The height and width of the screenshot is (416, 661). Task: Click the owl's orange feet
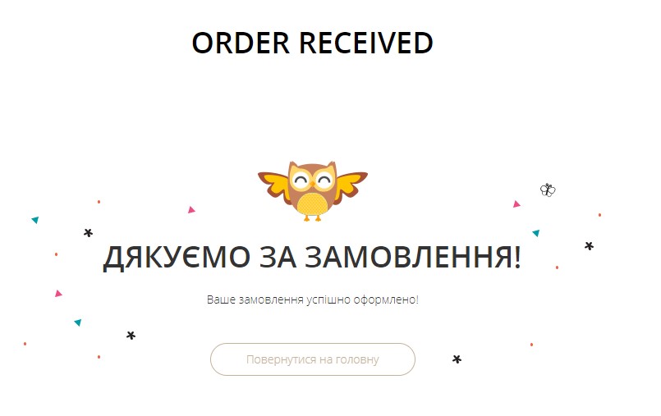(x=312, y=218)
